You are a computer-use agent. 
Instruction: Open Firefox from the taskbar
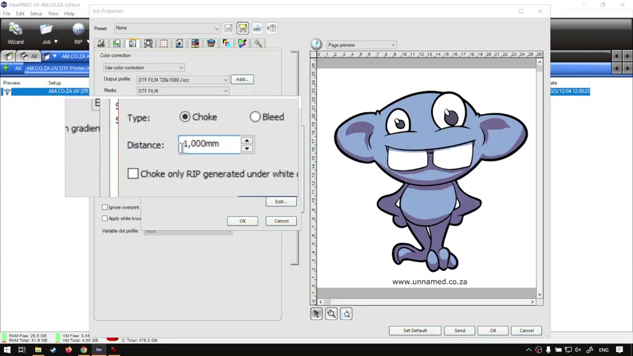(68, 350)
